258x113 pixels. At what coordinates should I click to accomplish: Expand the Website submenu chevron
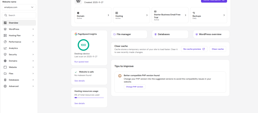[x=33, y=67]
